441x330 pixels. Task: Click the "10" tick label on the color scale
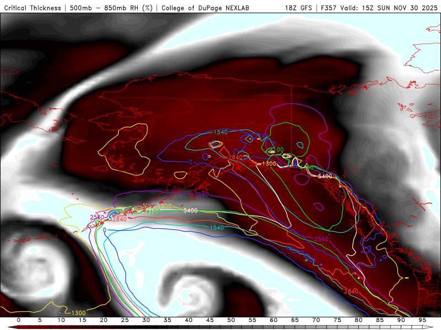61,320
